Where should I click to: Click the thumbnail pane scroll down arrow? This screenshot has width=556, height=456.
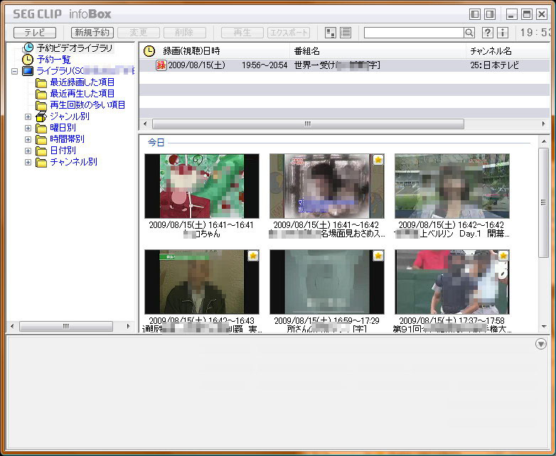click(544, 327)
